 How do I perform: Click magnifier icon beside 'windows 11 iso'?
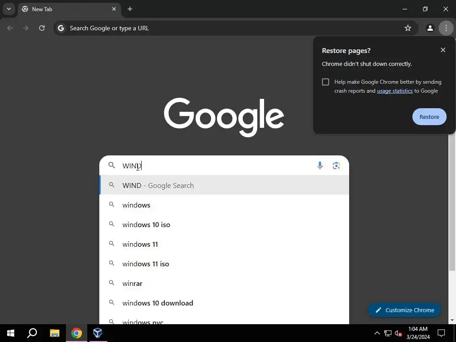[x=112, y=263]
